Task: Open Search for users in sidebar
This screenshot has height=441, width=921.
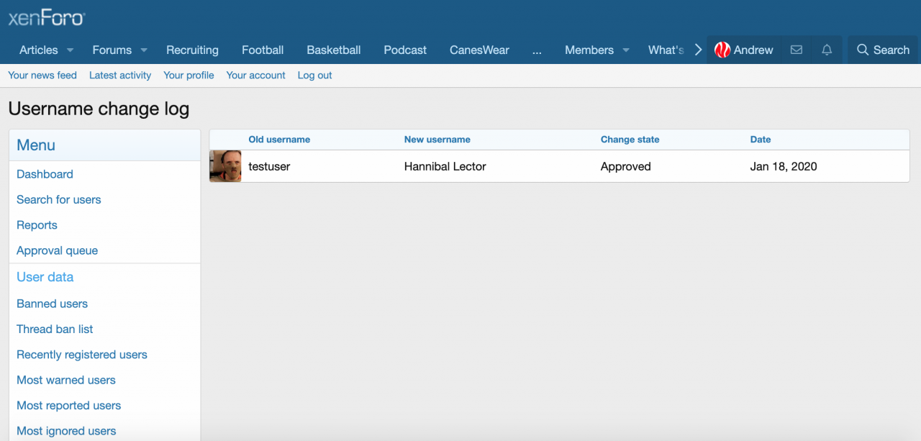Action: 58,199
